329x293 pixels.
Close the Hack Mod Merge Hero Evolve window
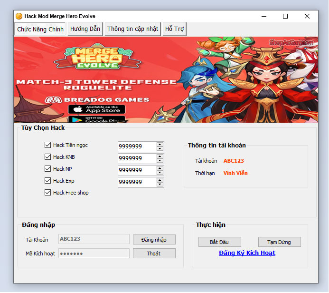tap(307, 16)
